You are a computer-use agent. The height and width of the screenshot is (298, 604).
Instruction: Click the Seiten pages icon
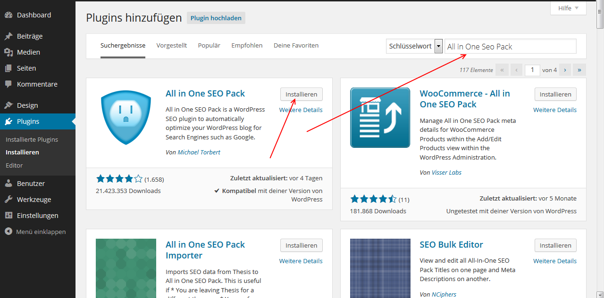pos(8,68)
